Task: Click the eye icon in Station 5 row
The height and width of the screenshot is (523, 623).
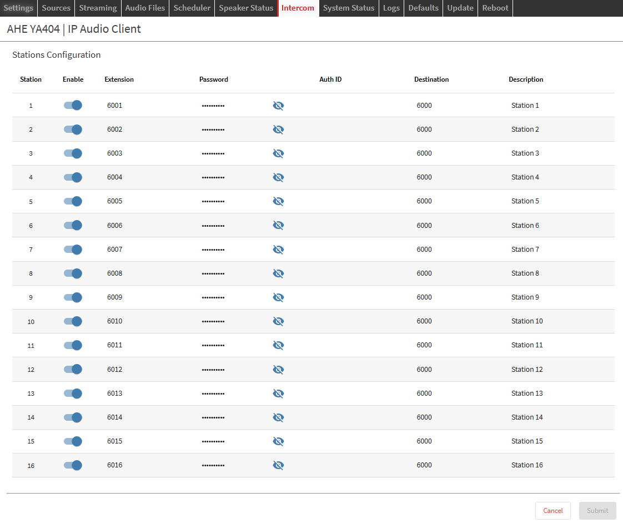Action: [278, 201]
